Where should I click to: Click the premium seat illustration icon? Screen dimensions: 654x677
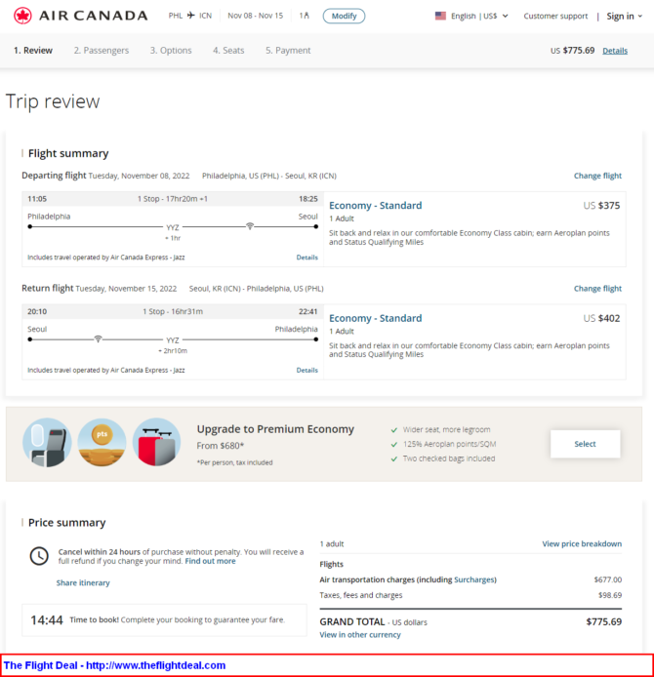click(x=47, y=443)
